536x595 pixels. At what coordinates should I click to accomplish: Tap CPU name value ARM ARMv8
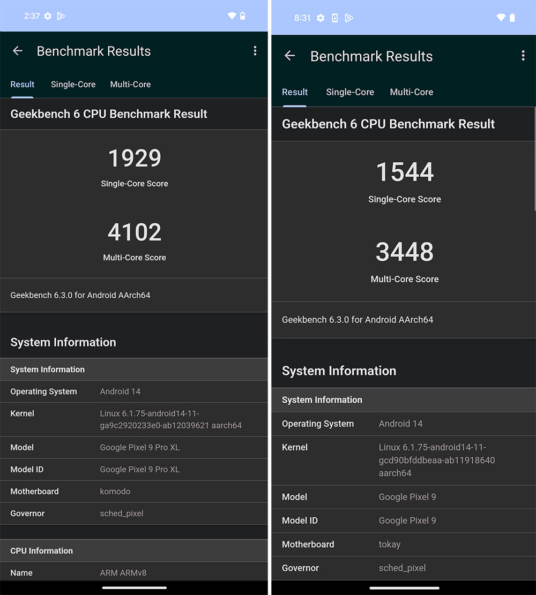123,573
